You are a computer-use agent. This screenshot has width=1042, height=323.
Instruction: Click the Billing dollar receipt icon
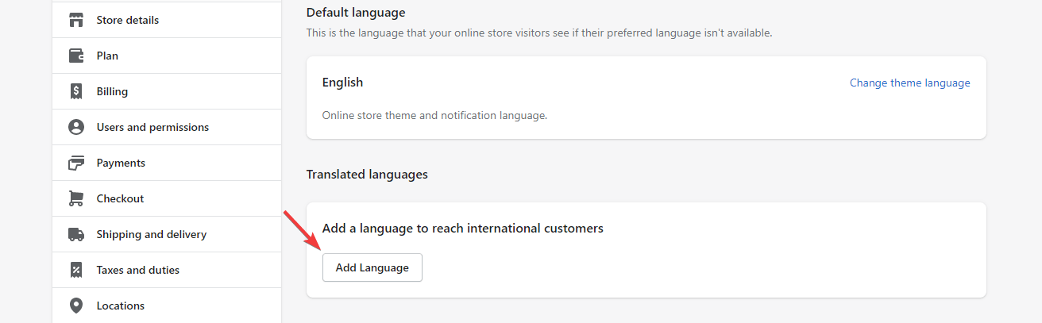point(76,91)
